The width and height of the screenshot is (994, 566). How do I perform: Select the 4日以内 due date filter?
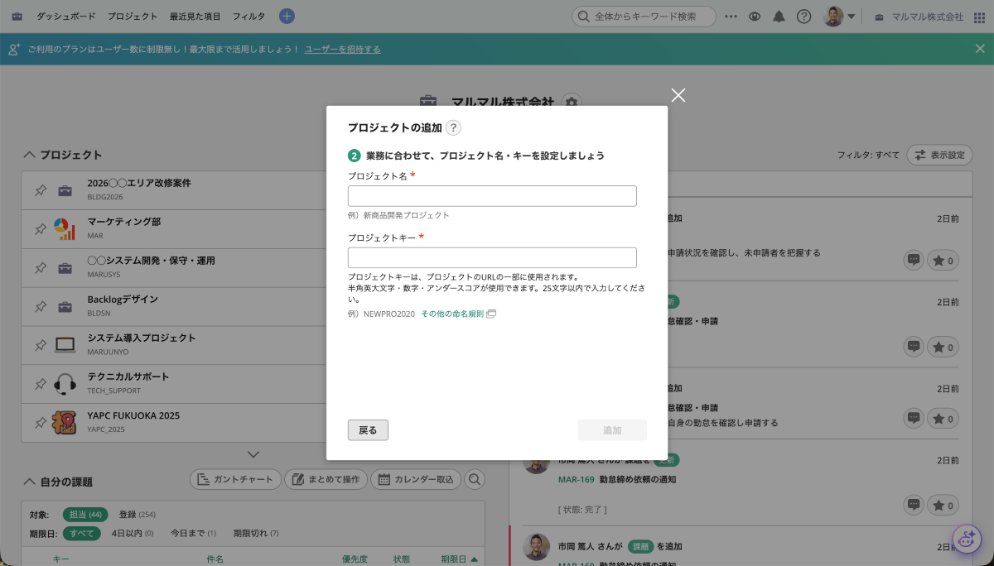133,533
